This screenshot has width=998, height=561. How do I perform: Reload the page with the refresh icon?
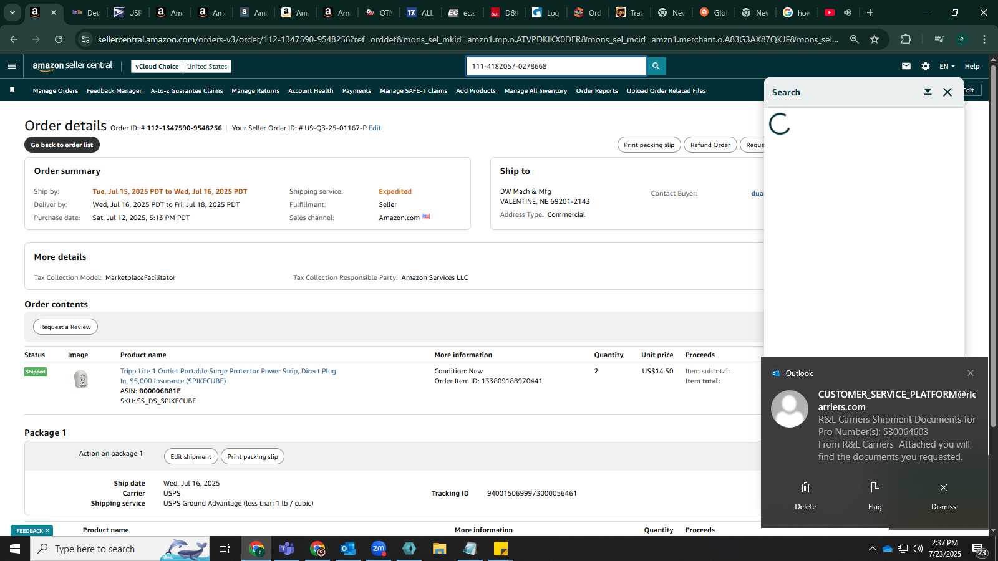coord(59,39)
